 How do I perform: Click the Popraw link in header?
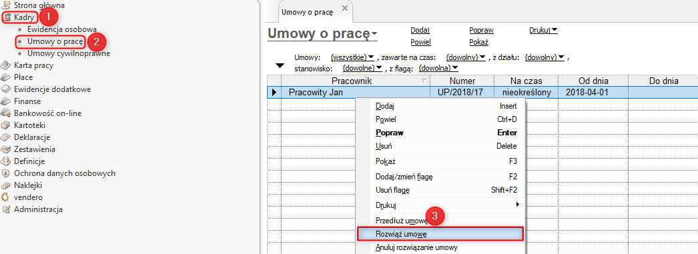pyautogui.click(x=481, y=30)
